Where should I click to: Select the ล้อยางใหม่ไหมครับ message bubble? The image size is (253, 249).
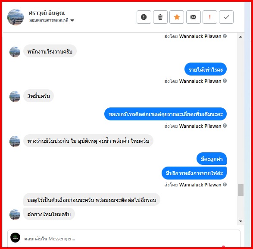(49, 214)
